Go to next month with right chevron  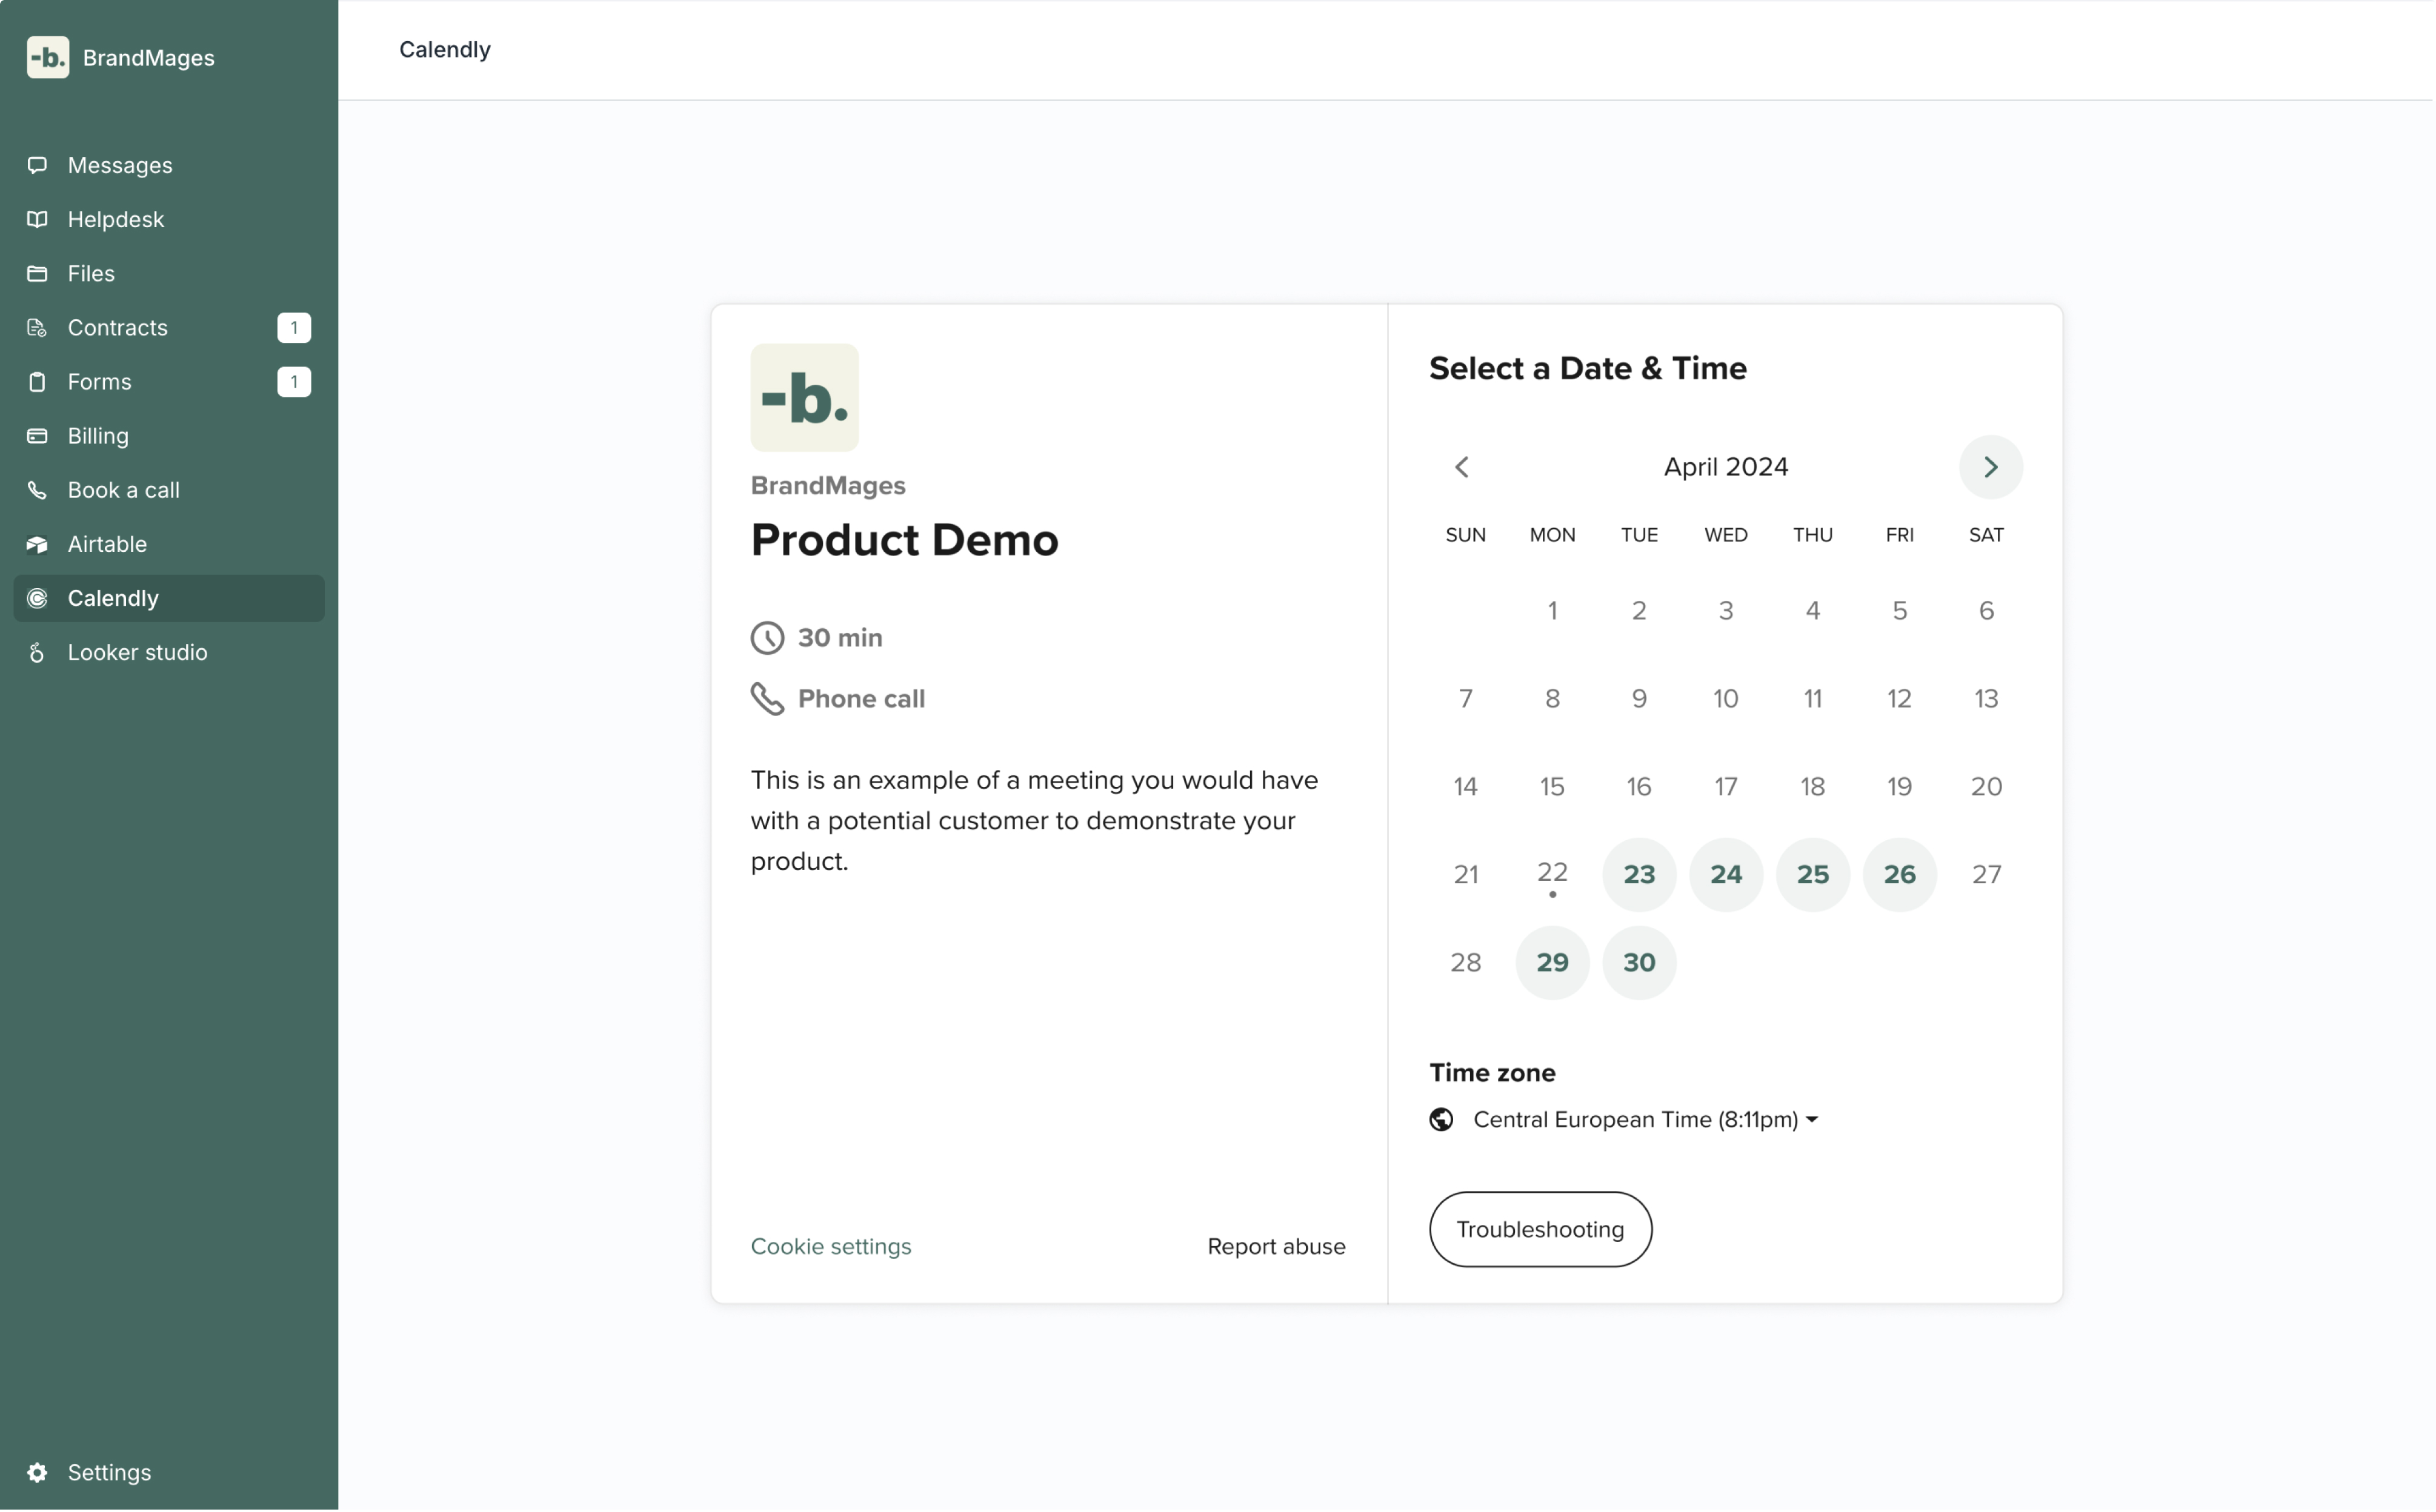point(1991,467)
